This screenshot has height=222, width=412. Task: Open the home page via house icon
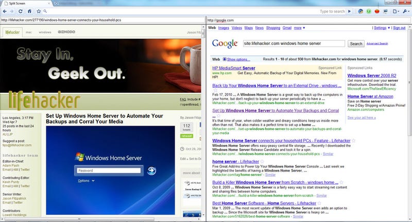tap(29, 11)
